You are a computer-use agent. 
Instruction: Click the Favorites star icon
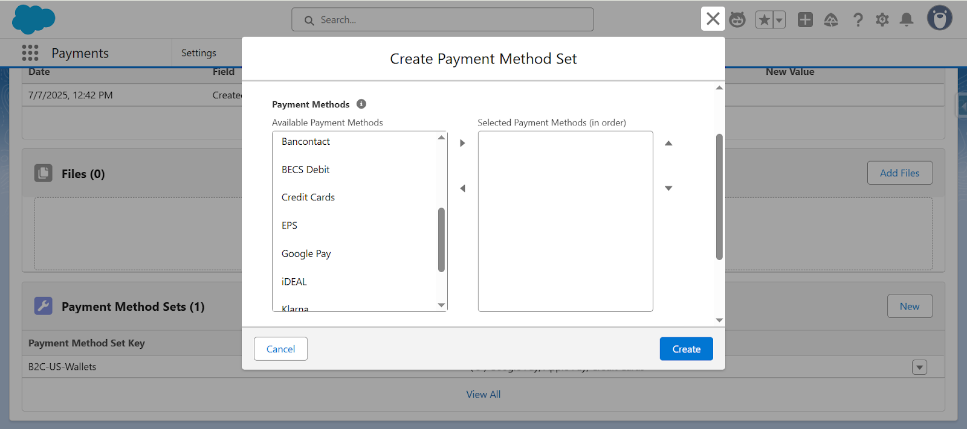click(765, 20)
